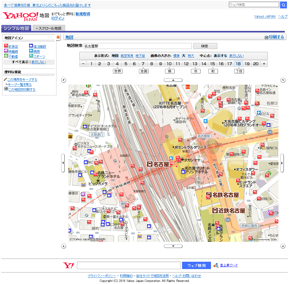The width and height of the screenshot is (289, 284).
Task: Click the printer icon beside この地図を印刷する
Action: click(x=6, y=89)
